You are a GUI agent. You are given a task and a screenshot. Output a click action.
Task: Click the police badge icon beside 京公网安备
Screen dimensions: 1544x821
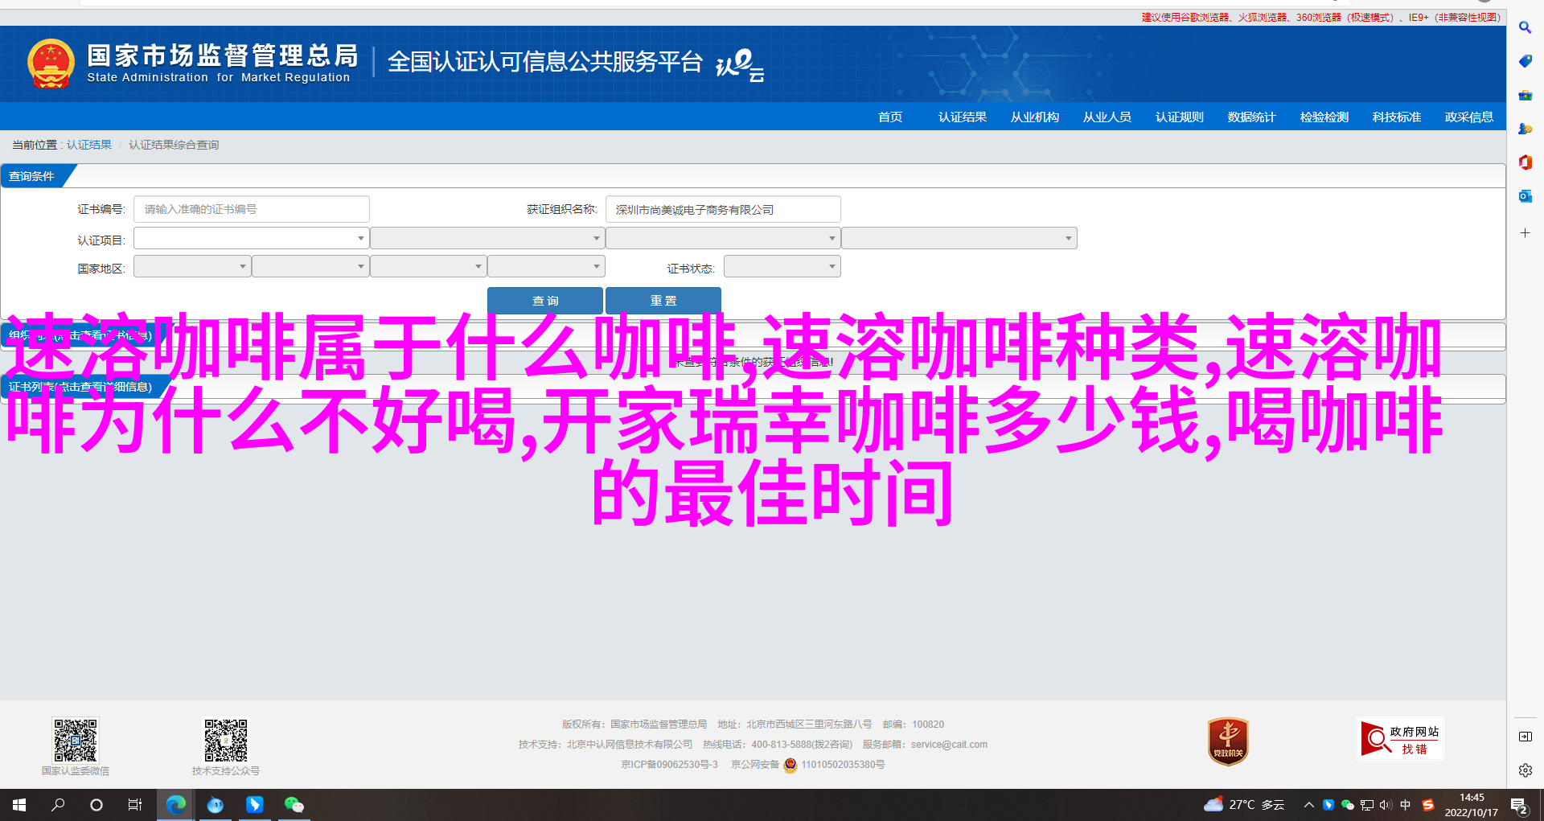[790, 765]
